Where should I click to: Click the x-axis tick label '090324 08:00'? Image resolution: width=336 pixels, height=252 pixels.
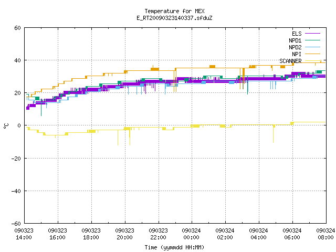[x=325, y=234]
